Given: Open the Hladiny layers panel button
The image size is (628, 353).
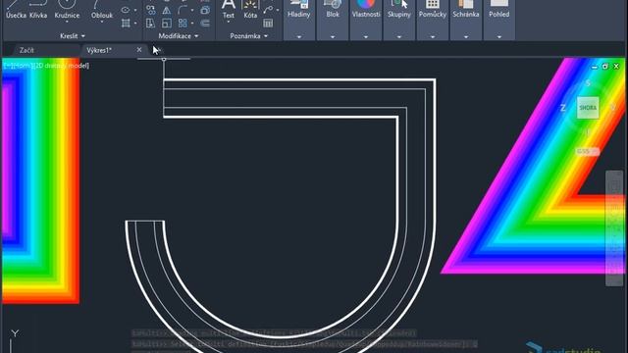Looking at the screenshot, I should (298, 10).
